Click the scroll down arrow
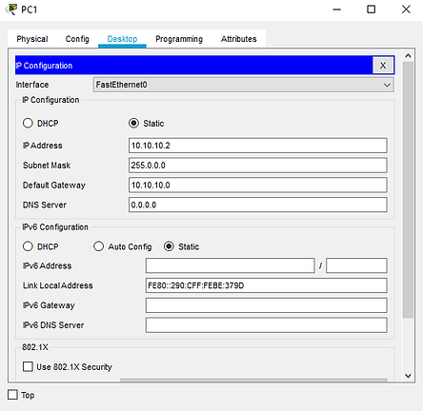The image size is (423, 411). tap(408, 376)
